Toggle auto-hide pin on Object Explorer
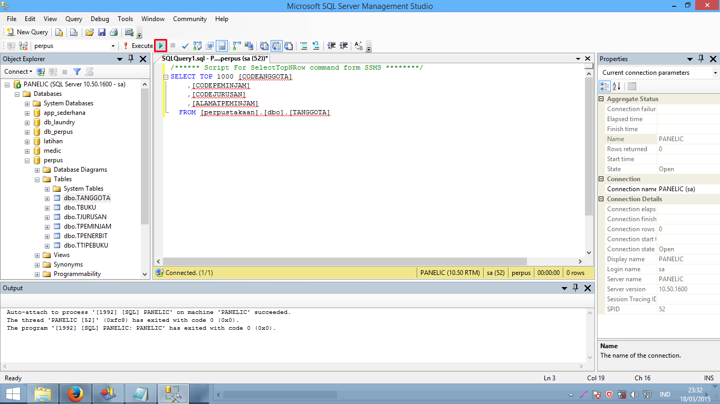This screenshot has height=404, width=720. point(130,59)
